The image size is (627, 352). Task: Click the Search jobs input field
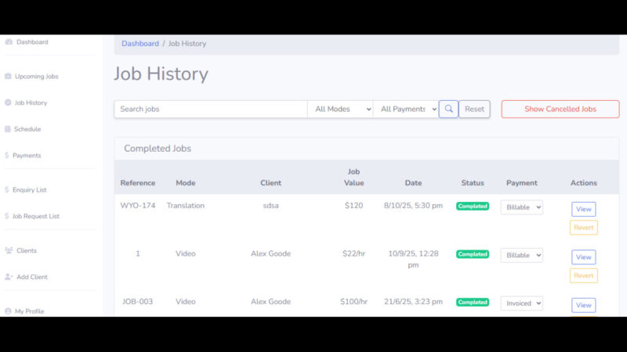point(210,109)
